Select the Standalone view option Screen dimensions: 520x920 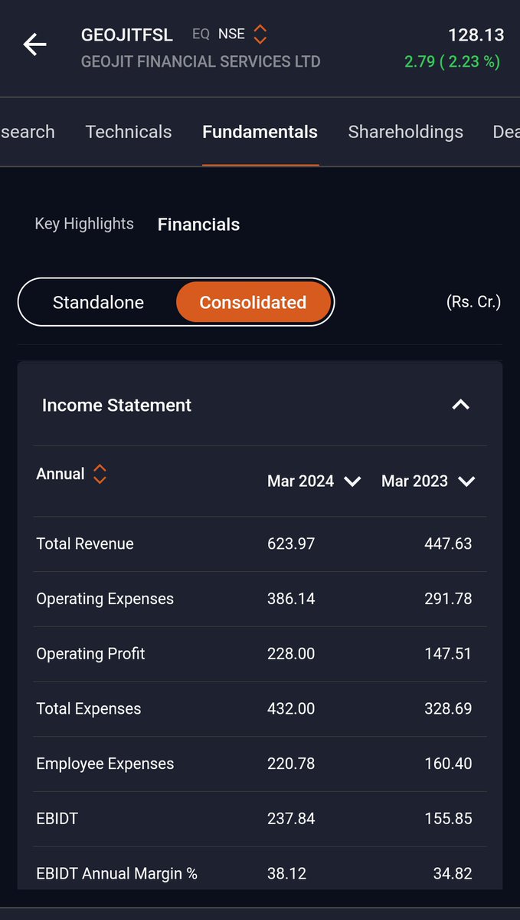click(98, 302)
